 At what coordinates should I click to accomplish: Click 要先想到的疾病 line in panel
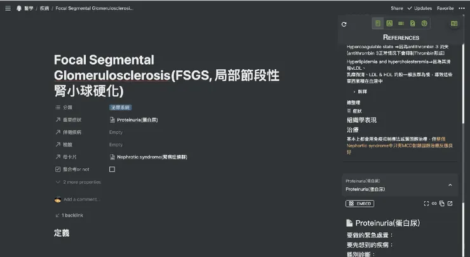tap(370, 245)
